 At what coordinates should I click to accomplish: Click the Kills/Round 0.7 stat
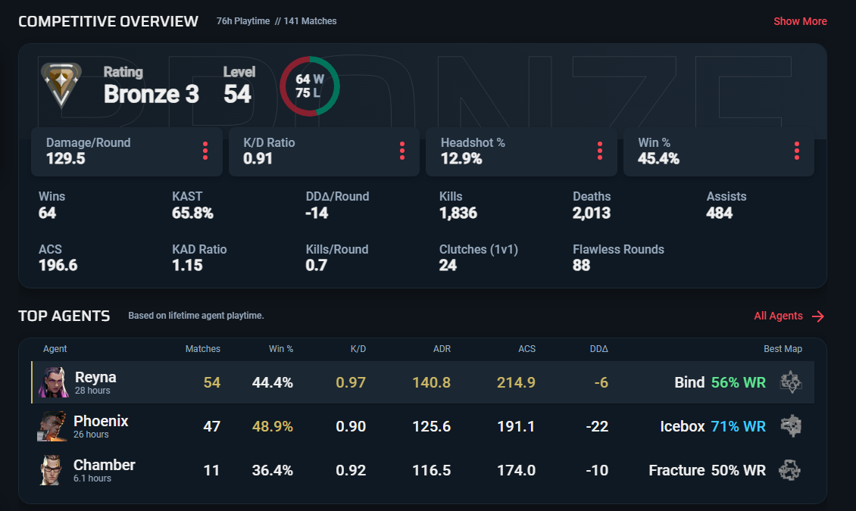click(337, 257)
